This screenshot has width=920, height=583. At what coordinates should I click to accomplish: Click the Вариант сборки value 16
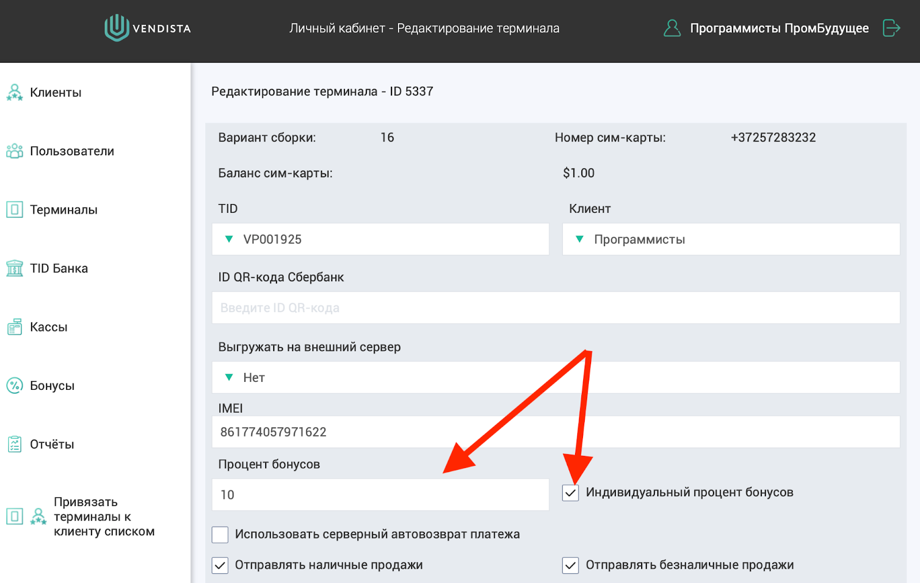point(387,137)
